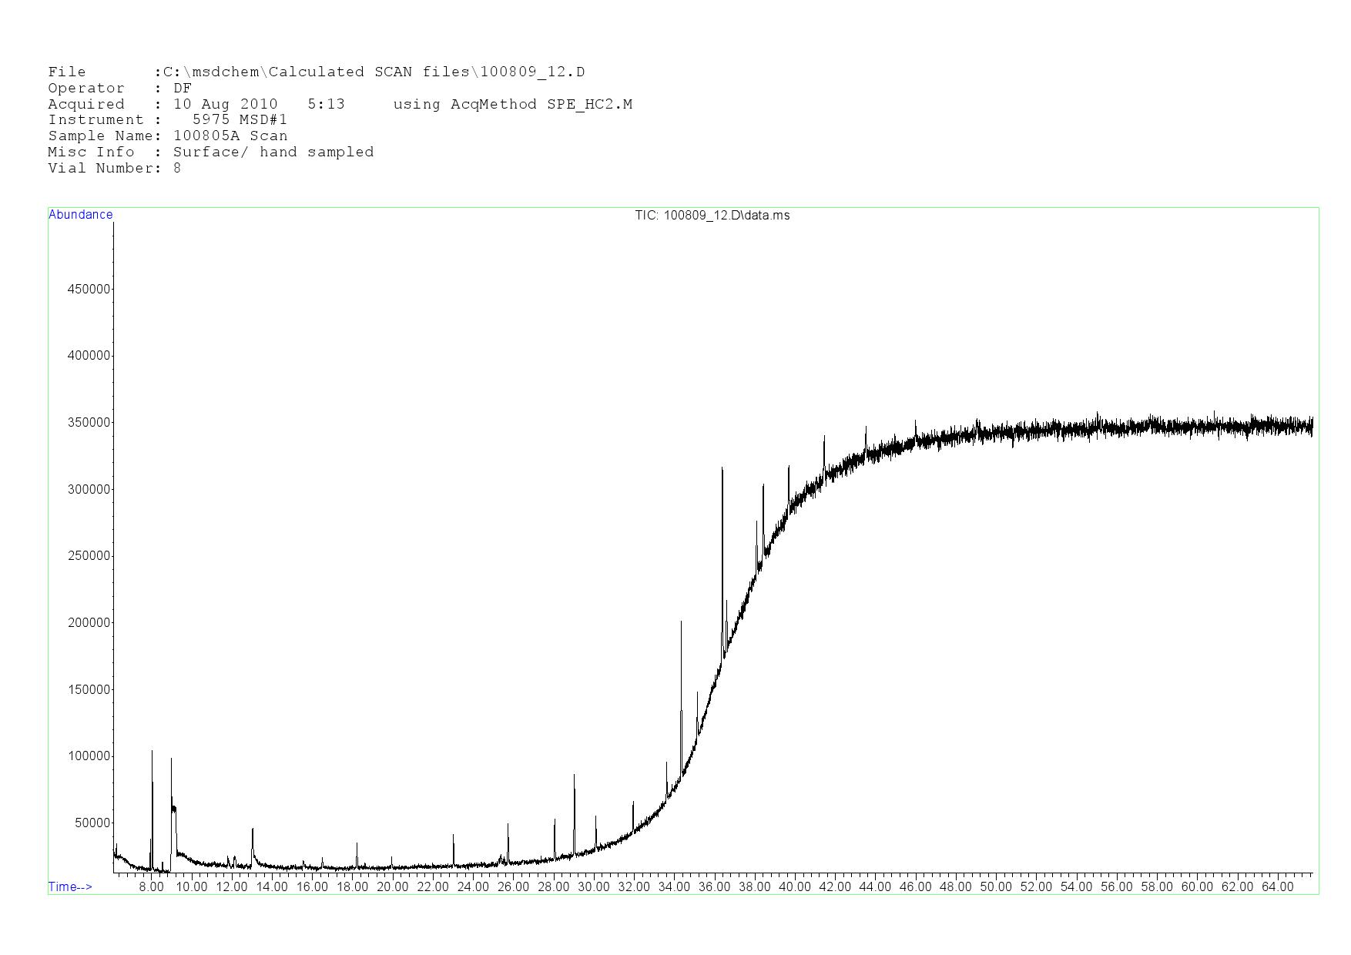Click the Instrument 5975 MSD#1 line
This screenshot has width=1351, height=955.
(167, 120)
